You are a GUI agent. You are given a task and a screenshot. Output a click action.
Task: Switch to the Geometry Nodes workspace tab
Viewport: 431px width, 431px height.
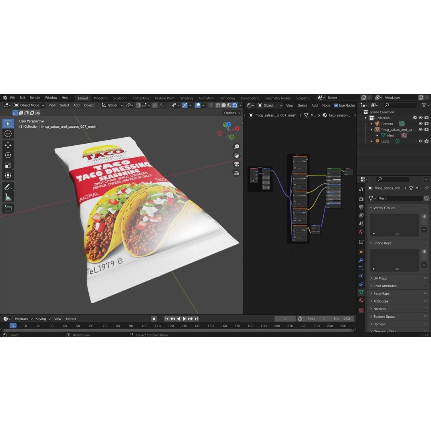click(278, 98)
